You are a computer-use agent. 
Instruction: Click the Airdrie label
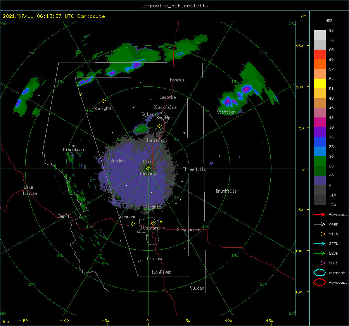153,207
